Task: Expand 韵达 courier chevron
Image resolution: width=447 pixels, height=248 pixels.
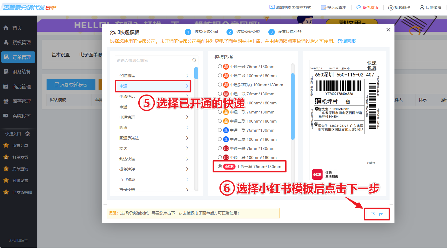Action: point(187,148)
